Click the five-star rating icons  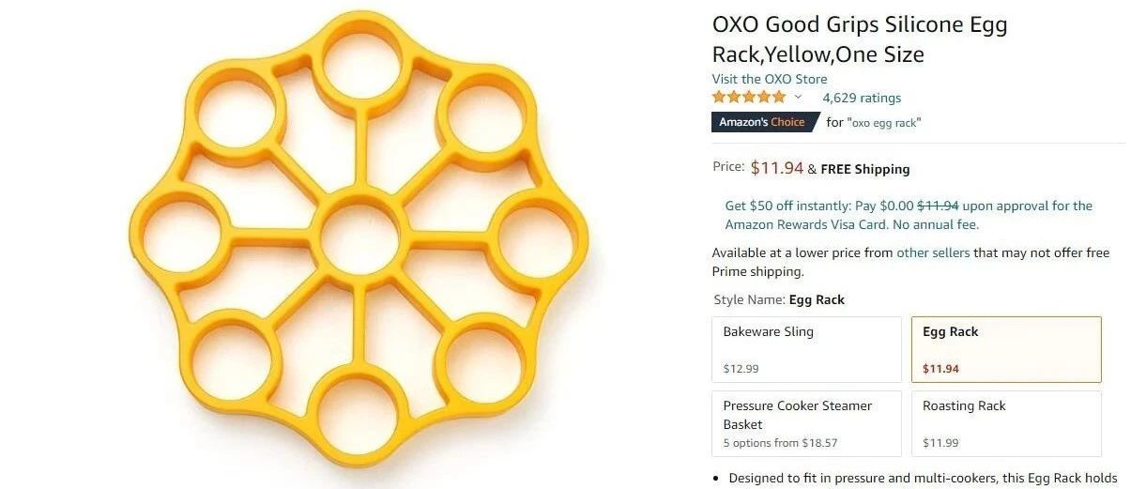pyautogui.click(x=748, y=98)
